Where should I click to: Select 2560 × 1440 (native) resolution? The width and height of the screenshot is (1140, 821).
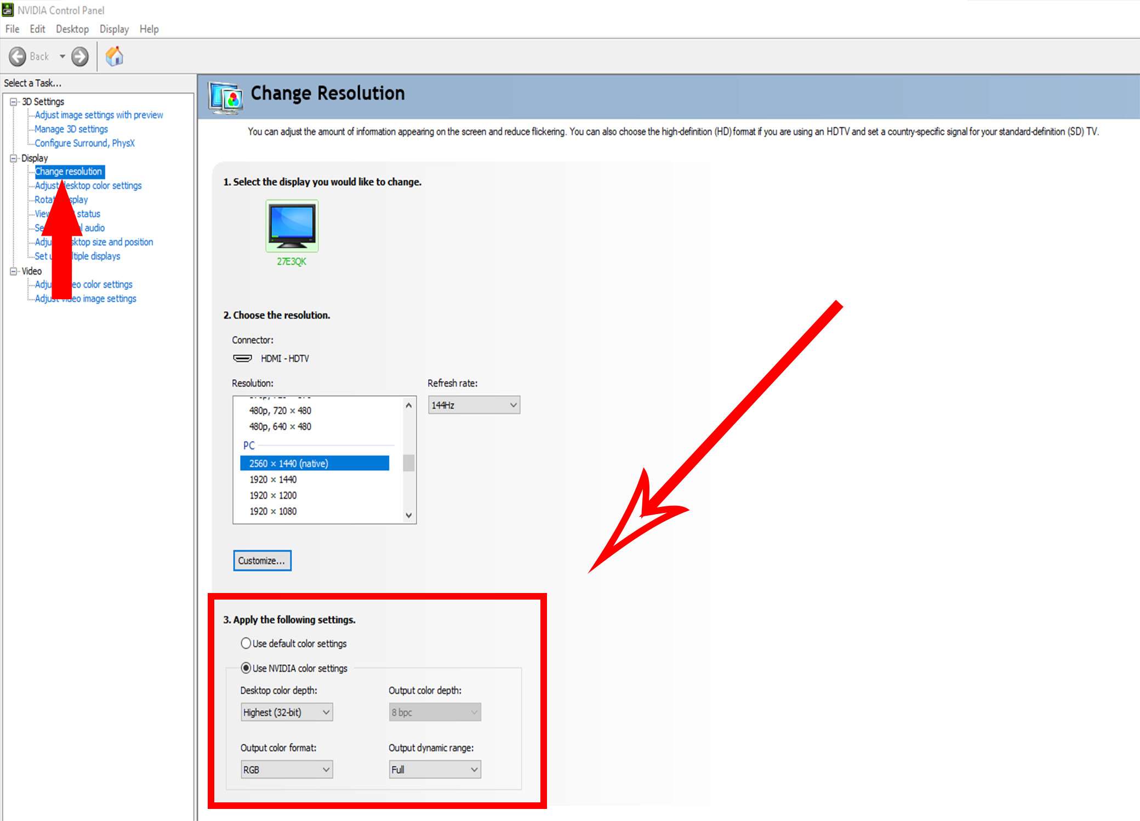[x=315, y=464]
